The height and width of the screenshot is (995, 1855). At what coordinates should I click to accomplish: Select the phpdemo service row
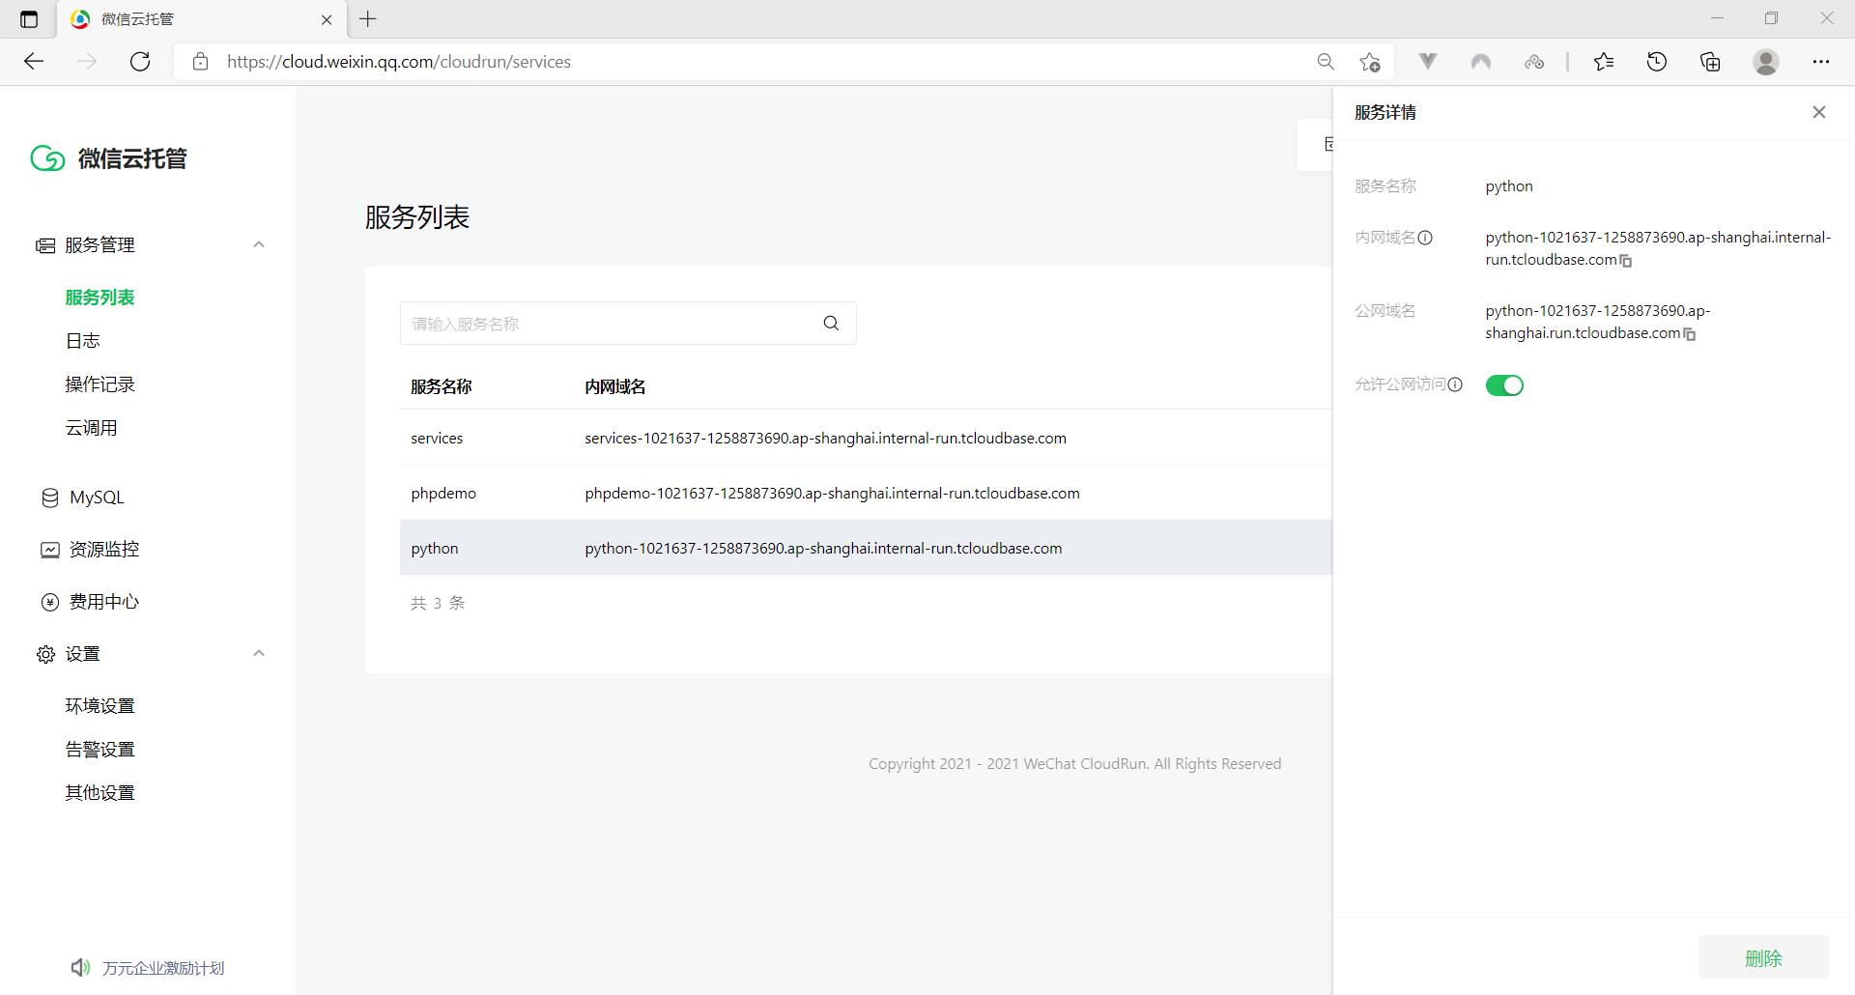pos(443,494)
